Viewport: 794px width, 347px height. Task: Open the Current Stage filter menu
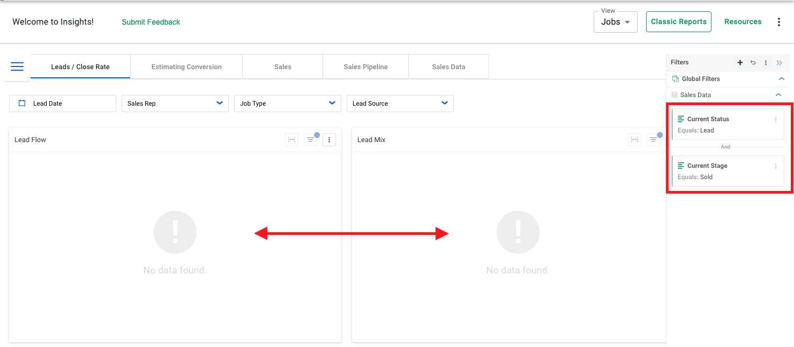(775, 166)
